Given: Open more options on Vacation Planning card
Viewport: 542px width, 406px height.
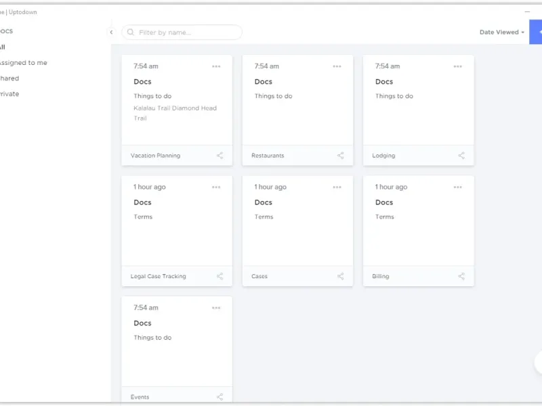Looking at the screenshot, I should [216, 66].
